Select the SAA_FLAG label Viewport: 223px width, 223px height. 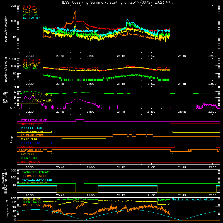tap(27, 147)
